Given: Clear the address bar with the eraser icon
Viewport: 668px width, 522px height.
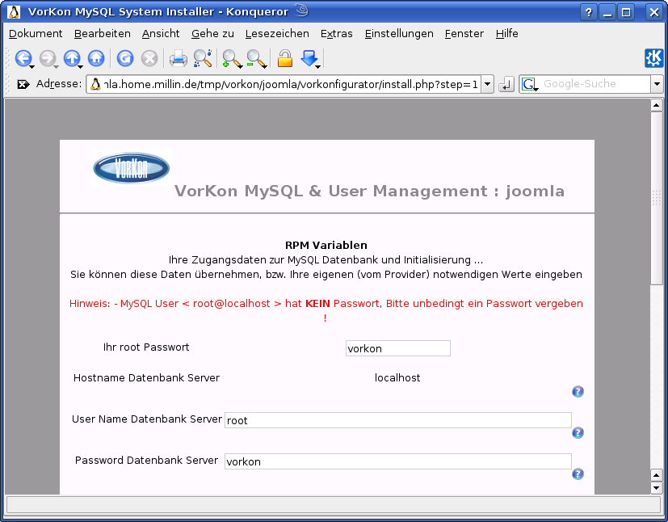Looking at the screenshot, I should tap(23, 84).
